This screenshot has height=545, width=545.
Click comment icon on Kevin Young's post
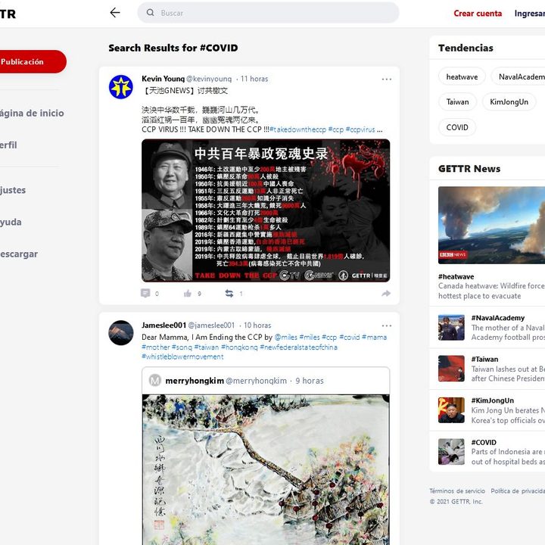145,294
